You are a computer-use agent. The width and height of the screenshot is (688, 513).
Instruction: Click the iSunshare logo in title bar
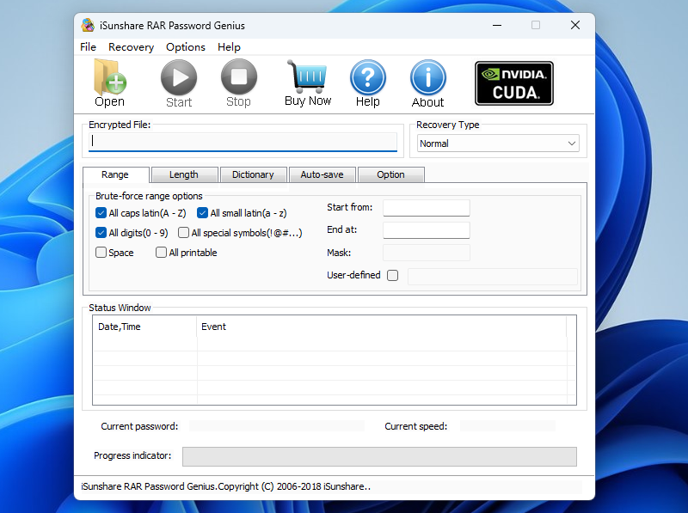click(x=86, y=25)
